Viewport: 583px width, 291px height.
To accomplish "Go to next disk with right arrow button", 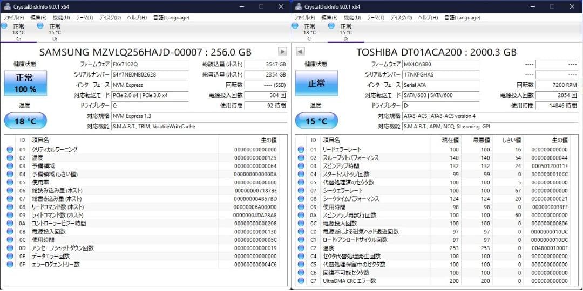I will 282,52.
